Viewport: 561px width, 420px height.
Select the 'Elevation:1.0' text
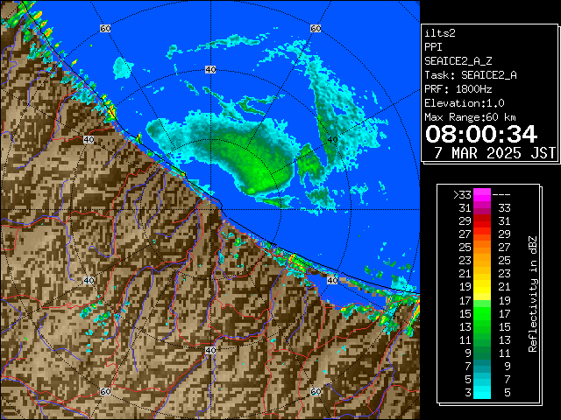[465, 103]
